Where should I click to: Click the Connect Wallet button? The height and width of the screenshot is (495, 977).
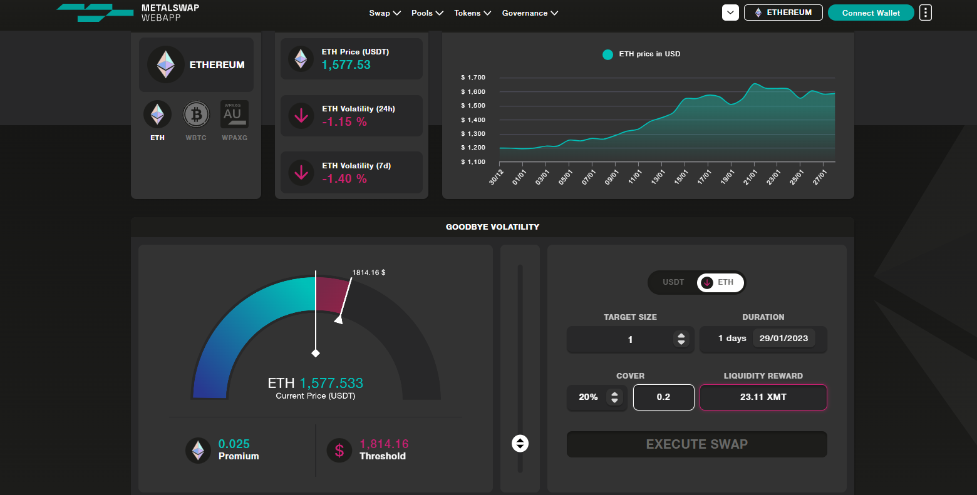pyautogui.click(x=871, y=13)
